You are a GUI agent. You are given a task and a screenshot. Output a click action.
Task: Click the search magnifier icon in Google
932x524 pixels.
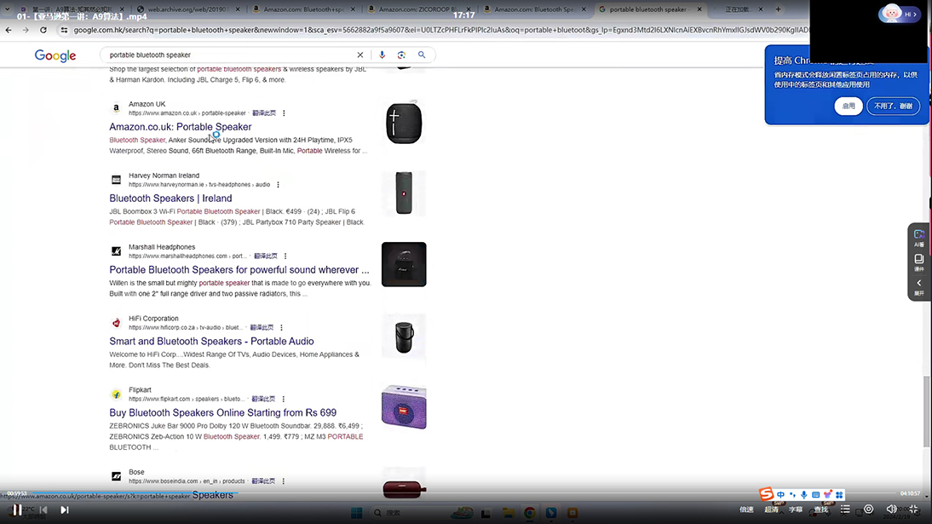(422, 55)
